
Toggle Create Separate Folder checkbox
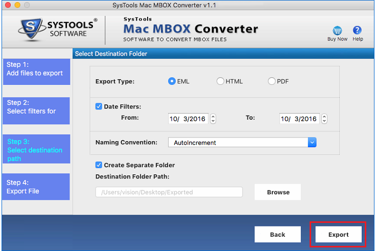tap(99, 165)
